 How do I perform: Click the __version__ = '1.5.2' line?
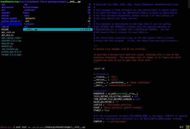point(106,80)
